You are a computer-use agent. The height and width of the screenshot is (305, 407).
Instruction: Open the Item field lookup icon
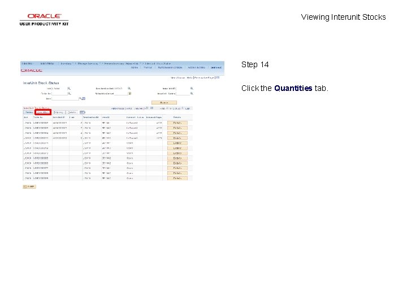click(80, 98)
